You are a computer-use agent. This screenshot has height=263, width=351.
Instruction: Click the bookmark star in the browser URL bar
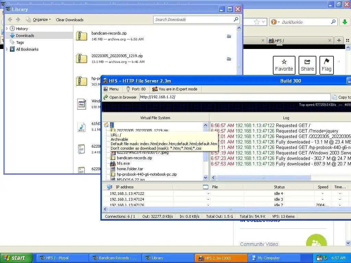click(256, 22)
